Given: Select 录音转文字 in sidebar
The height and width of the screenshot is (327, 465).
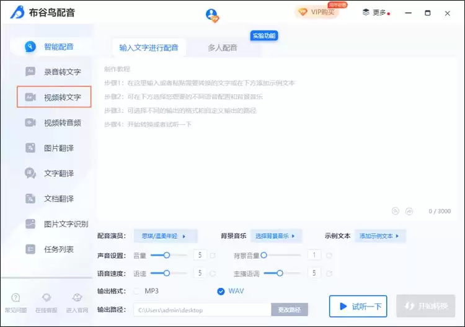Looking at the screenshot, I should pyautogui.click(x=53, y=71).
